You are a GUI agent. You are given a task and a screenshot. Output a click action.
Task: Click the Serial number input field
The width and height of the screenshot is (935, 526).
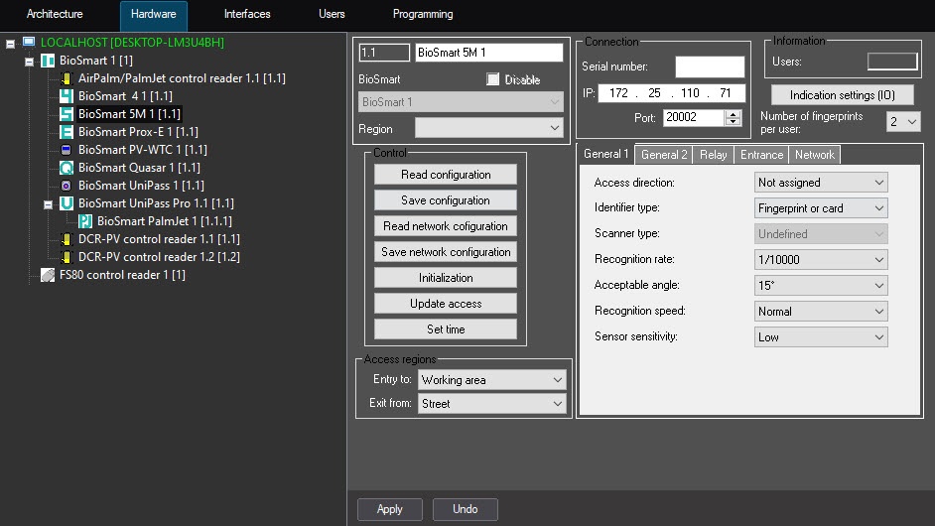click(x=709, y=67)
